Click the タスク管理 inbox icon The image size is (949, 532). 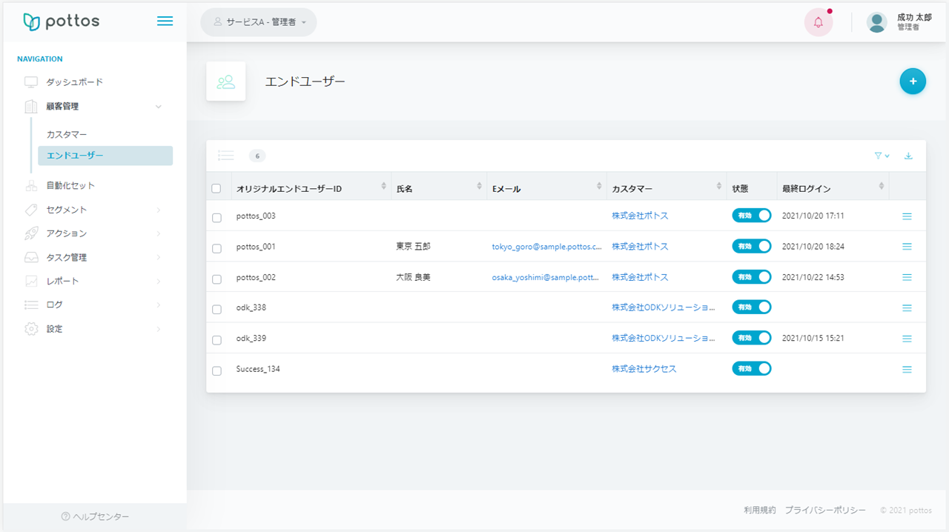[31, 257]
